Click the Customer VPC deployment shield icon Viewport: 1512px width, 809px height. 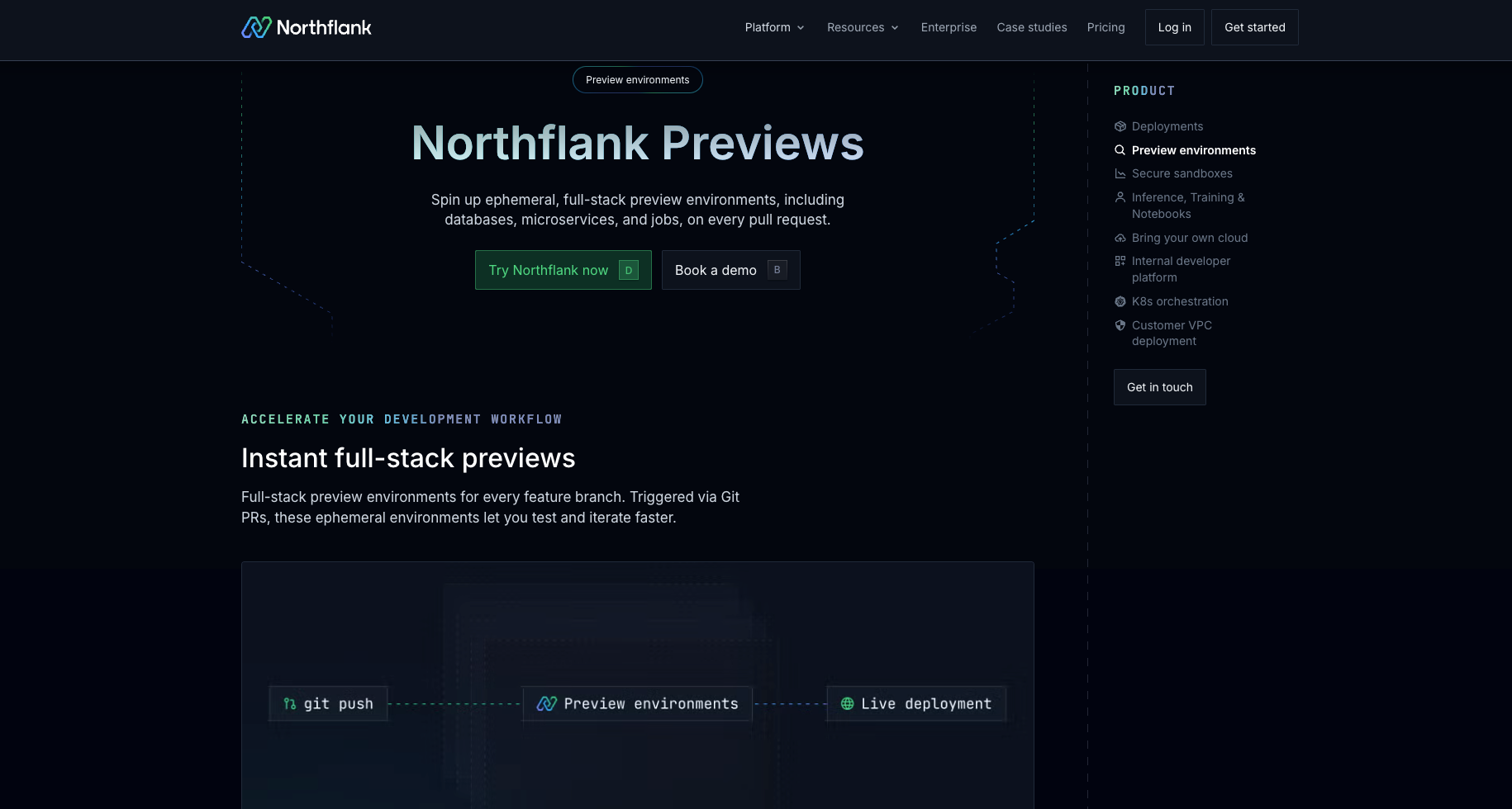[1120, 325]
